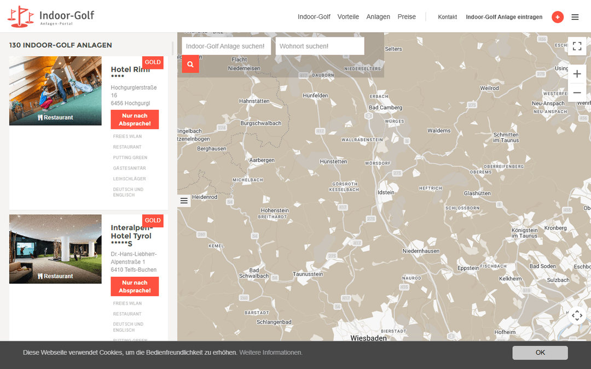This screenshot has width=591, height=369.
Task: Zoom in on the map
Action: pyautogui.click(x=577, y=74)
